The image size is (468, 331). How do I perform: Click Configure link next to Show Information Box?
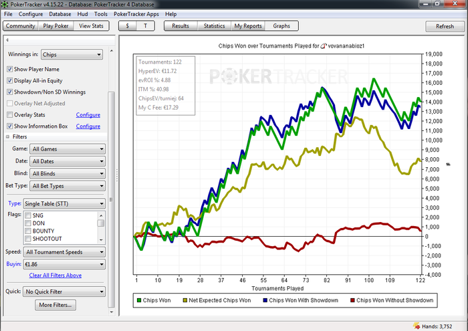(x=88, y=126)
